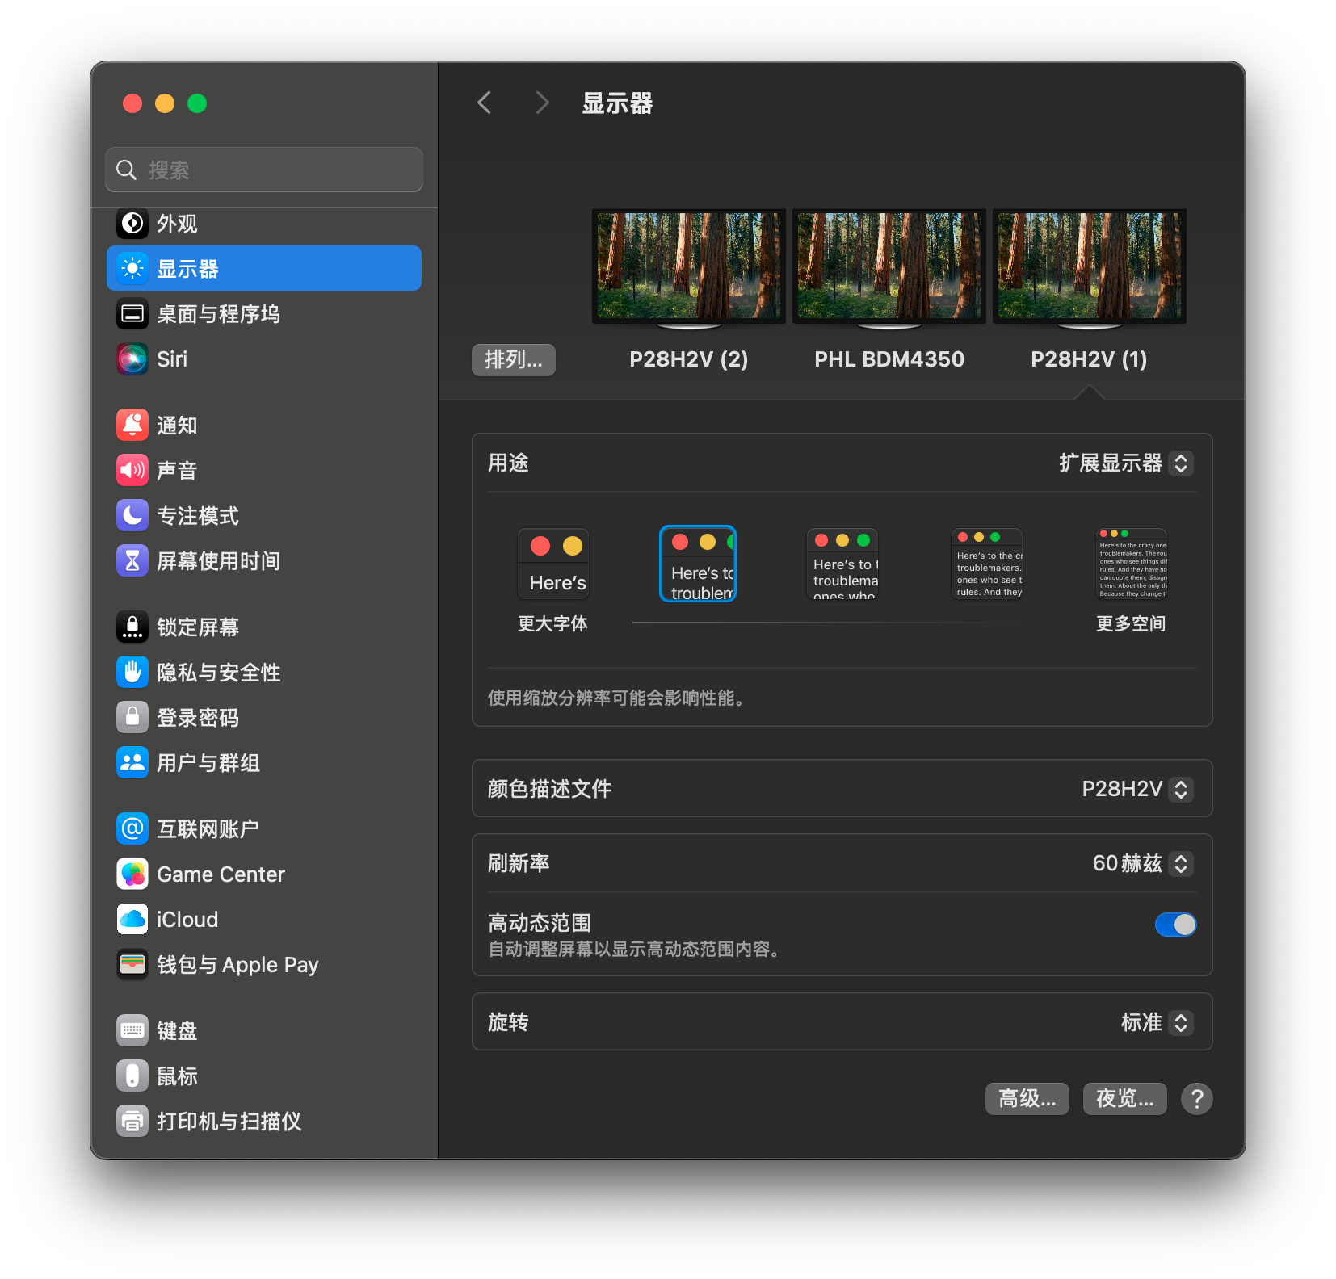Image resolution: width=1336 pixels, height=1279 pixels.
Task: Open 锁定屏幕 lock icon
Action: pos(132,627)
